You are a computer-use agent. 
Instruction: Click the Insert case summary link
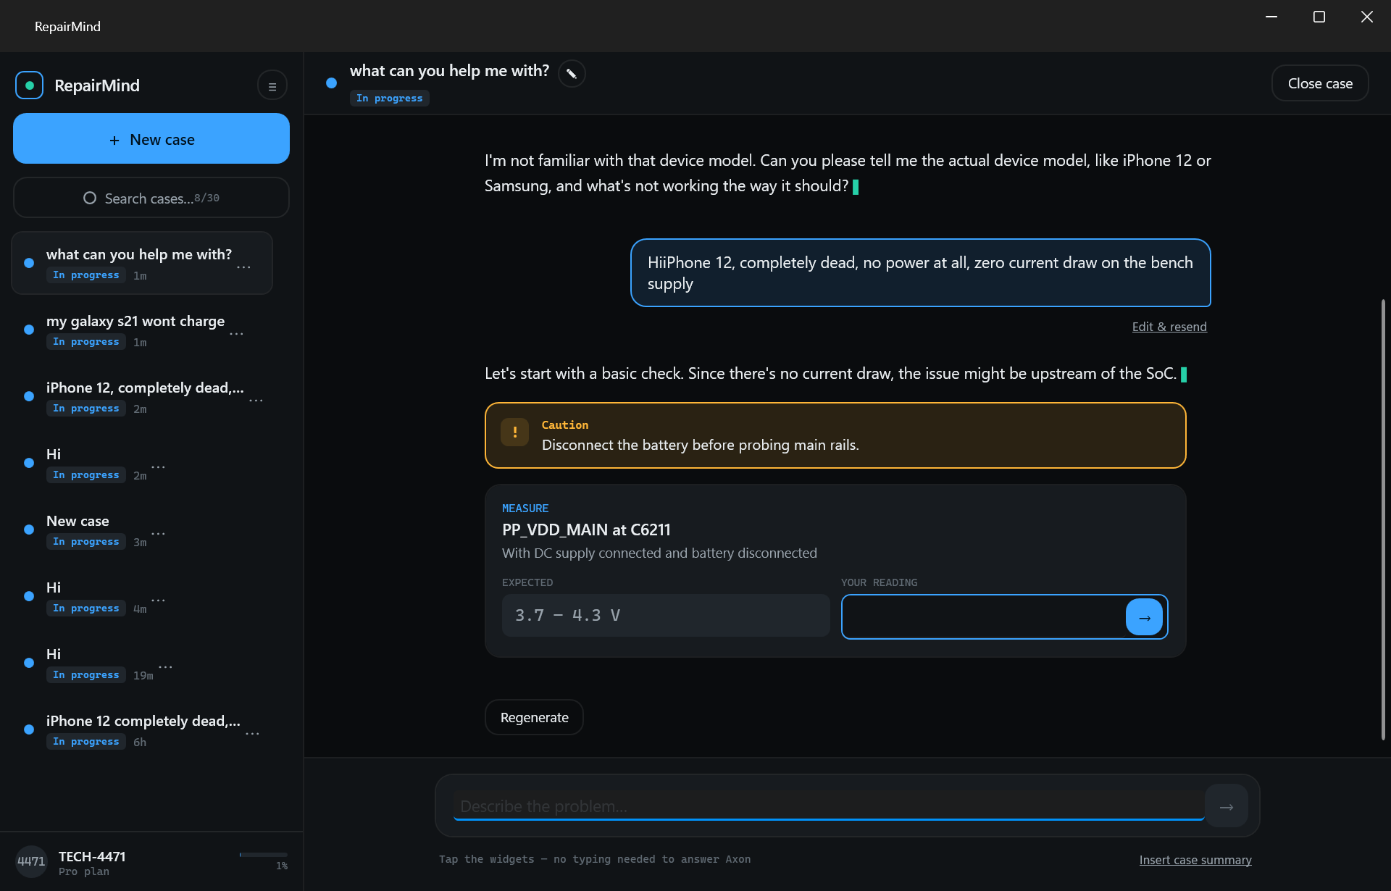(1195, 860)
